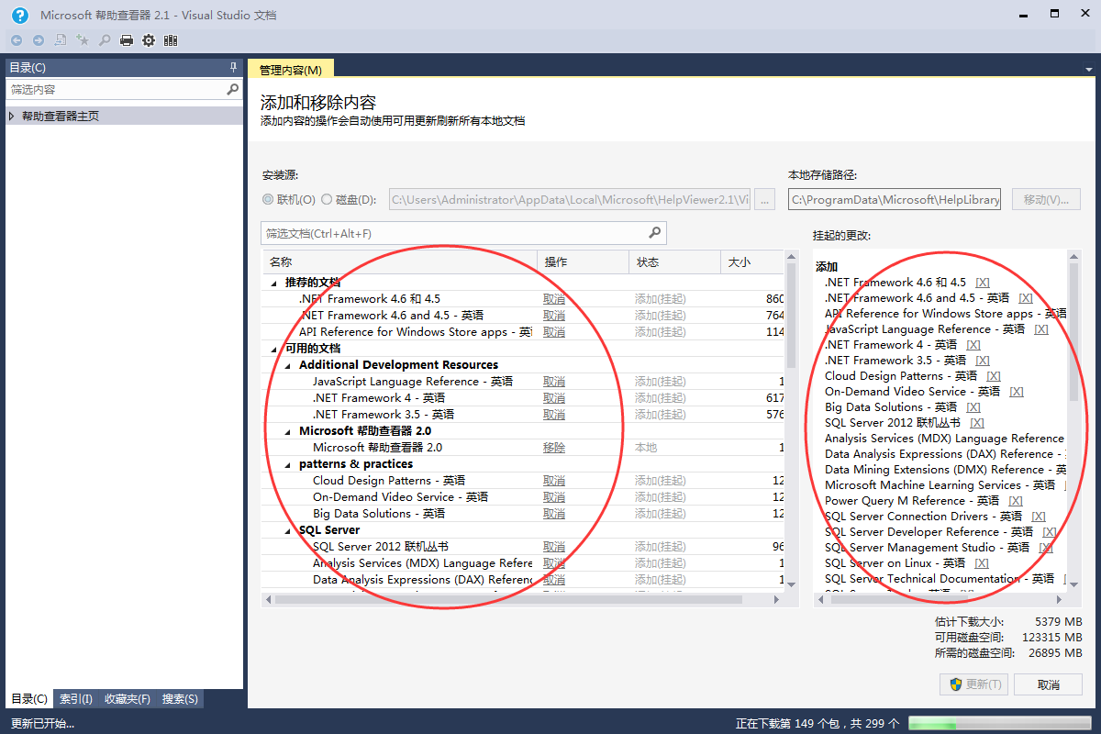Remove pending SQL Server 2012 联机丛书 via [X]

pyautogui.click(x=977, y=423)
